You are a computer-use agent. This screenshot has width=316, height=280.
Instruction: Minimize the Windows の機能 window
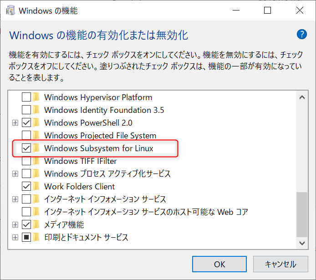coord(236,10)
